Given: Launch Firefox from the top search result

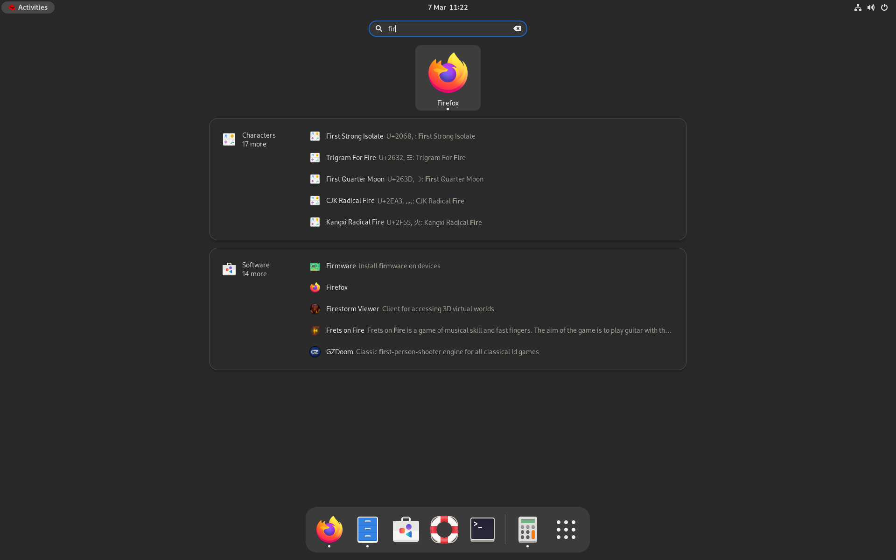Looking at the screenshot, I should [x=448, y=77].
